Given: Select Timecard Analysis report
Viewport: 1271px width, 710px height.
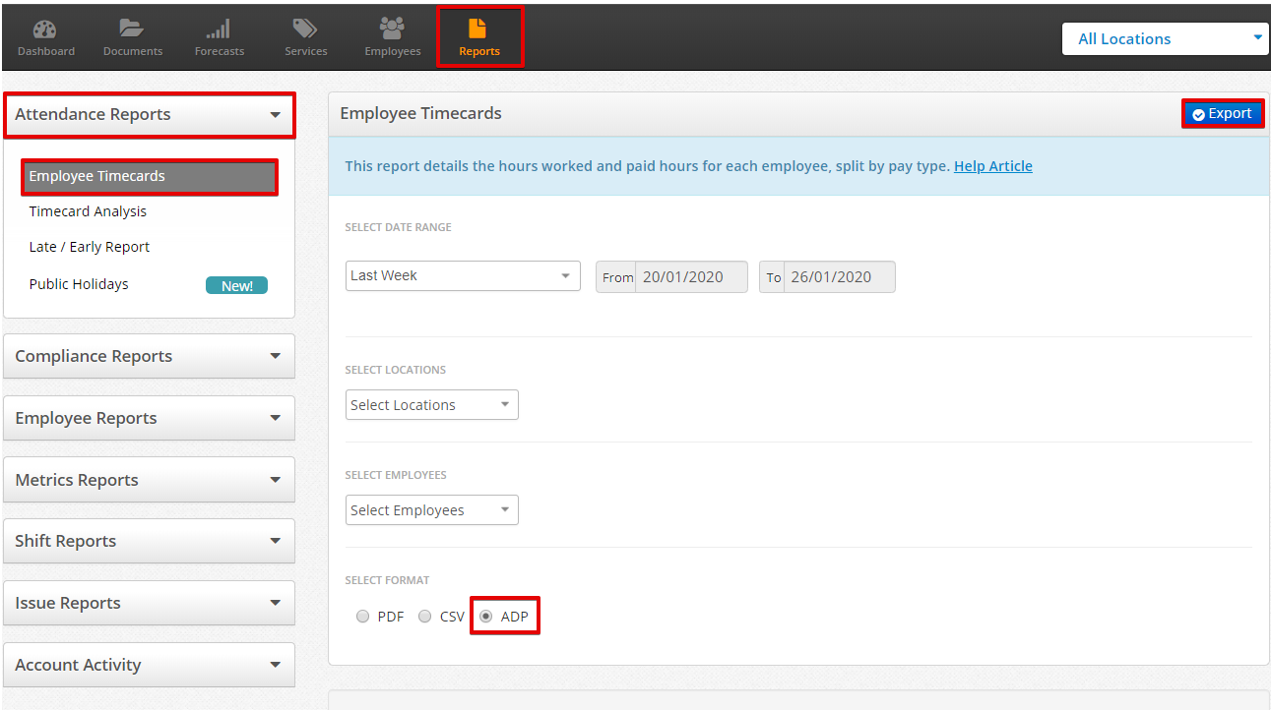Looking at the screenshot, I should (88, 211).
